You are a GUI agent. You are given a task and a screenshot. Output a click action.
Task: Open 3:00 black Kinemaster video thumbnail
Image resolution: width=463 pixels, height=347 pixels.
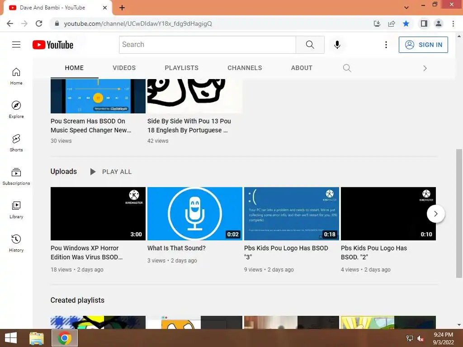coord(98,214)
